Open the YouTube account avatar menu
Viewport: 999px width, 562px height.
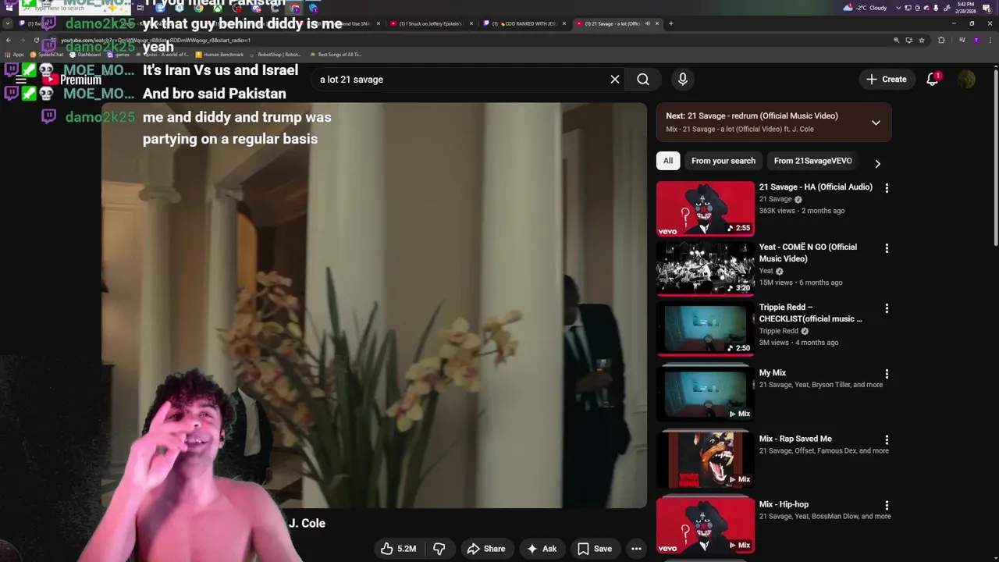[966, 80]
